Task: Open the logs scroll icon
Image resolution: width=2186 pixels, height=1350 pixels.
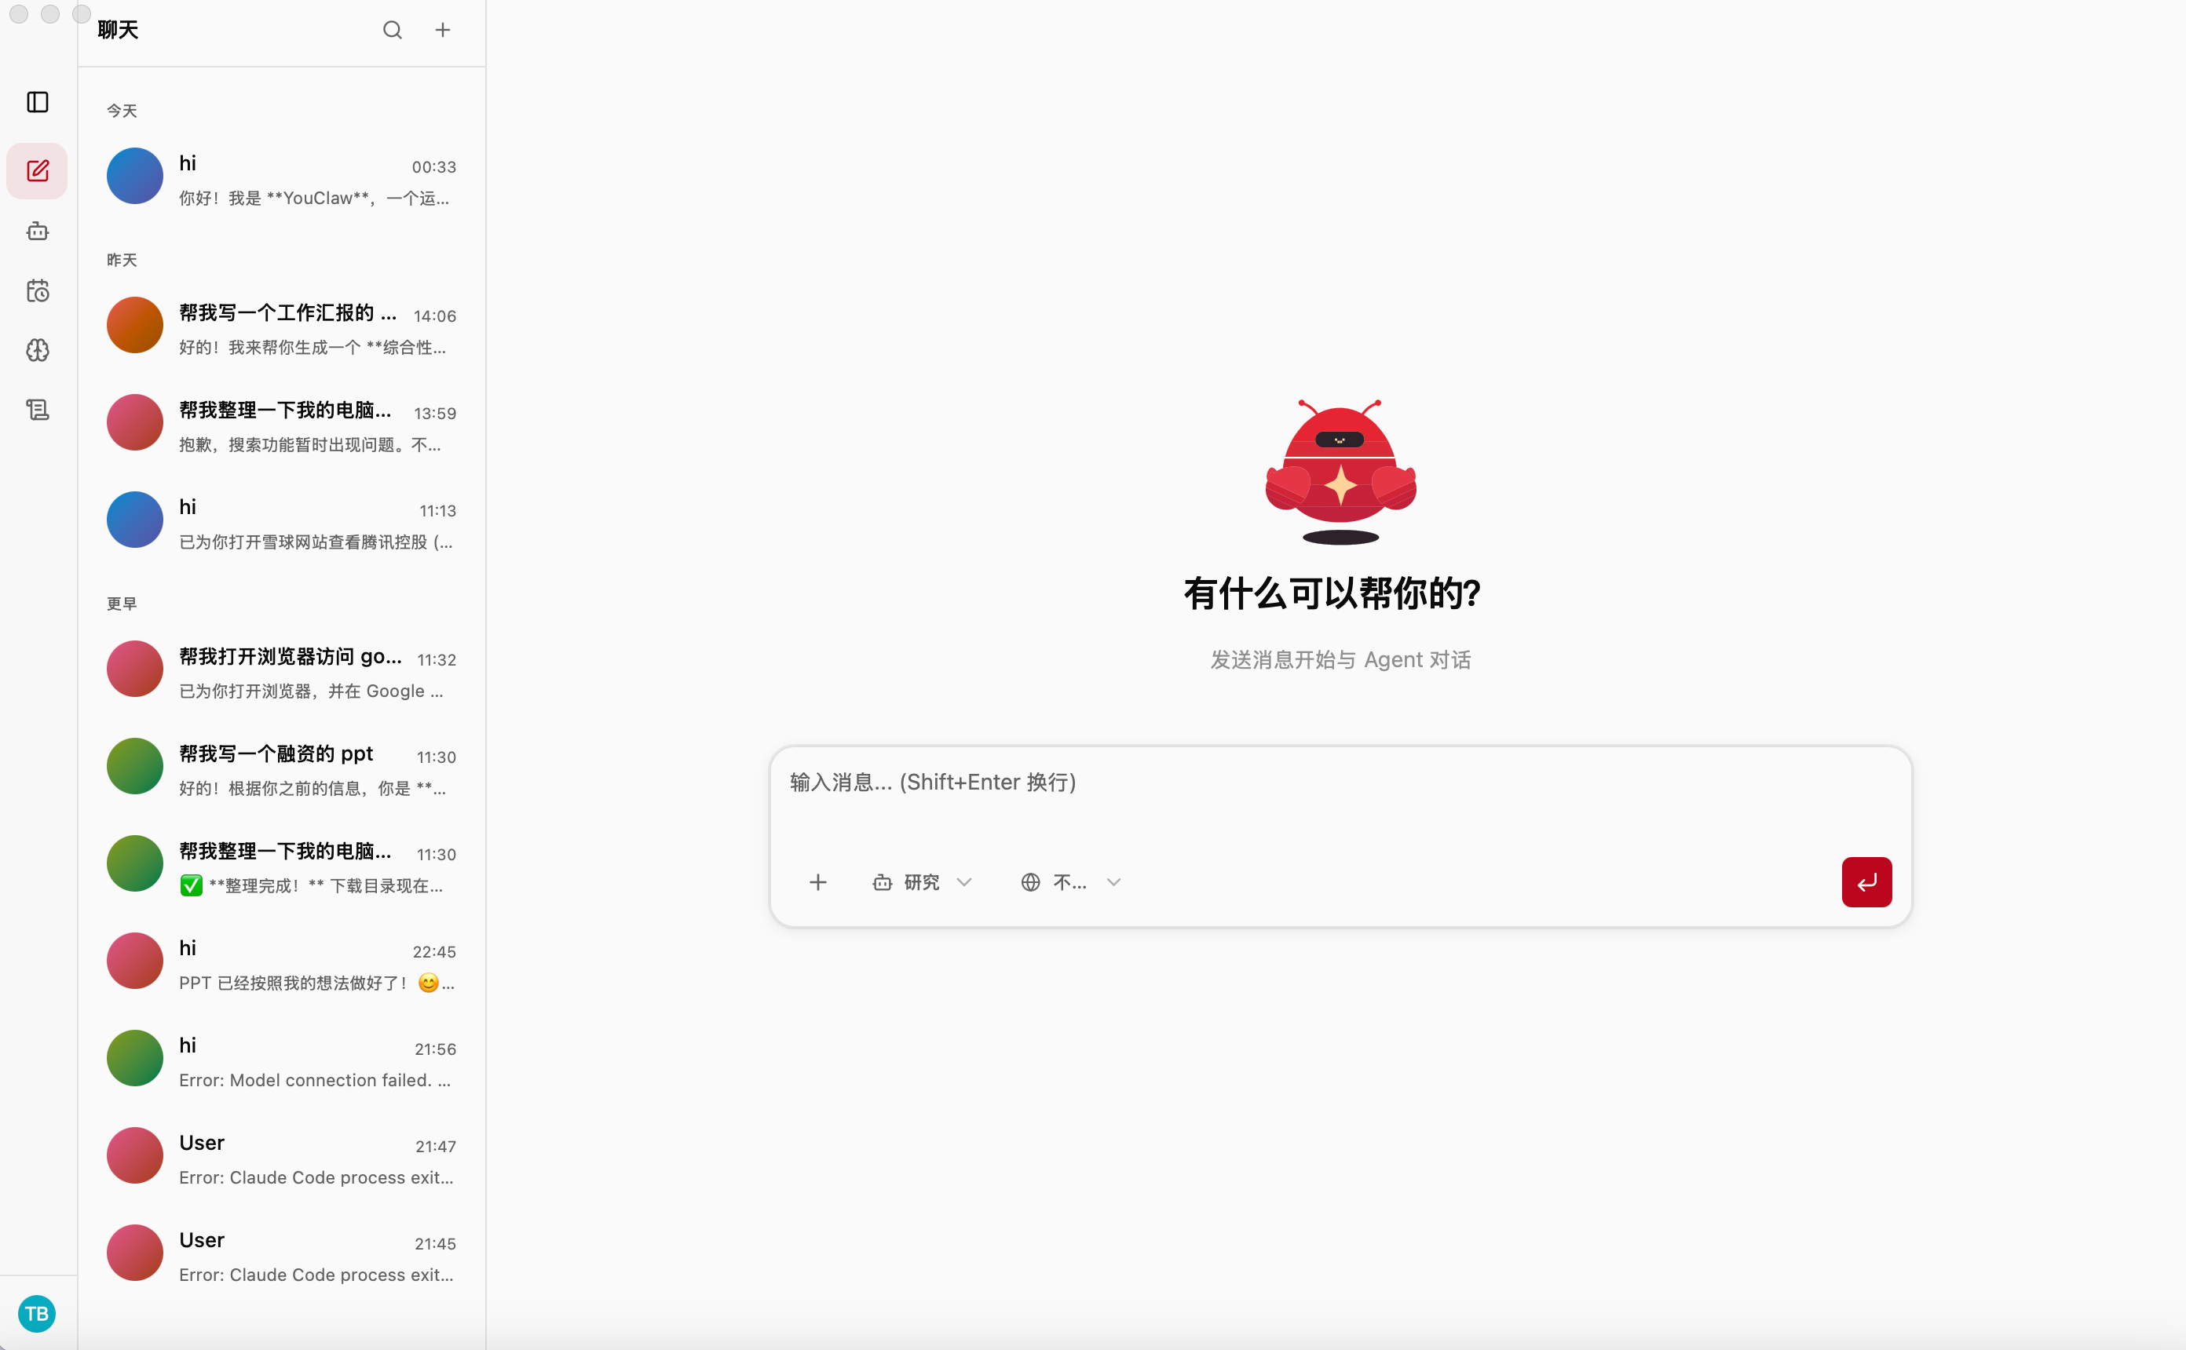Action: click(x=38, y=410)
